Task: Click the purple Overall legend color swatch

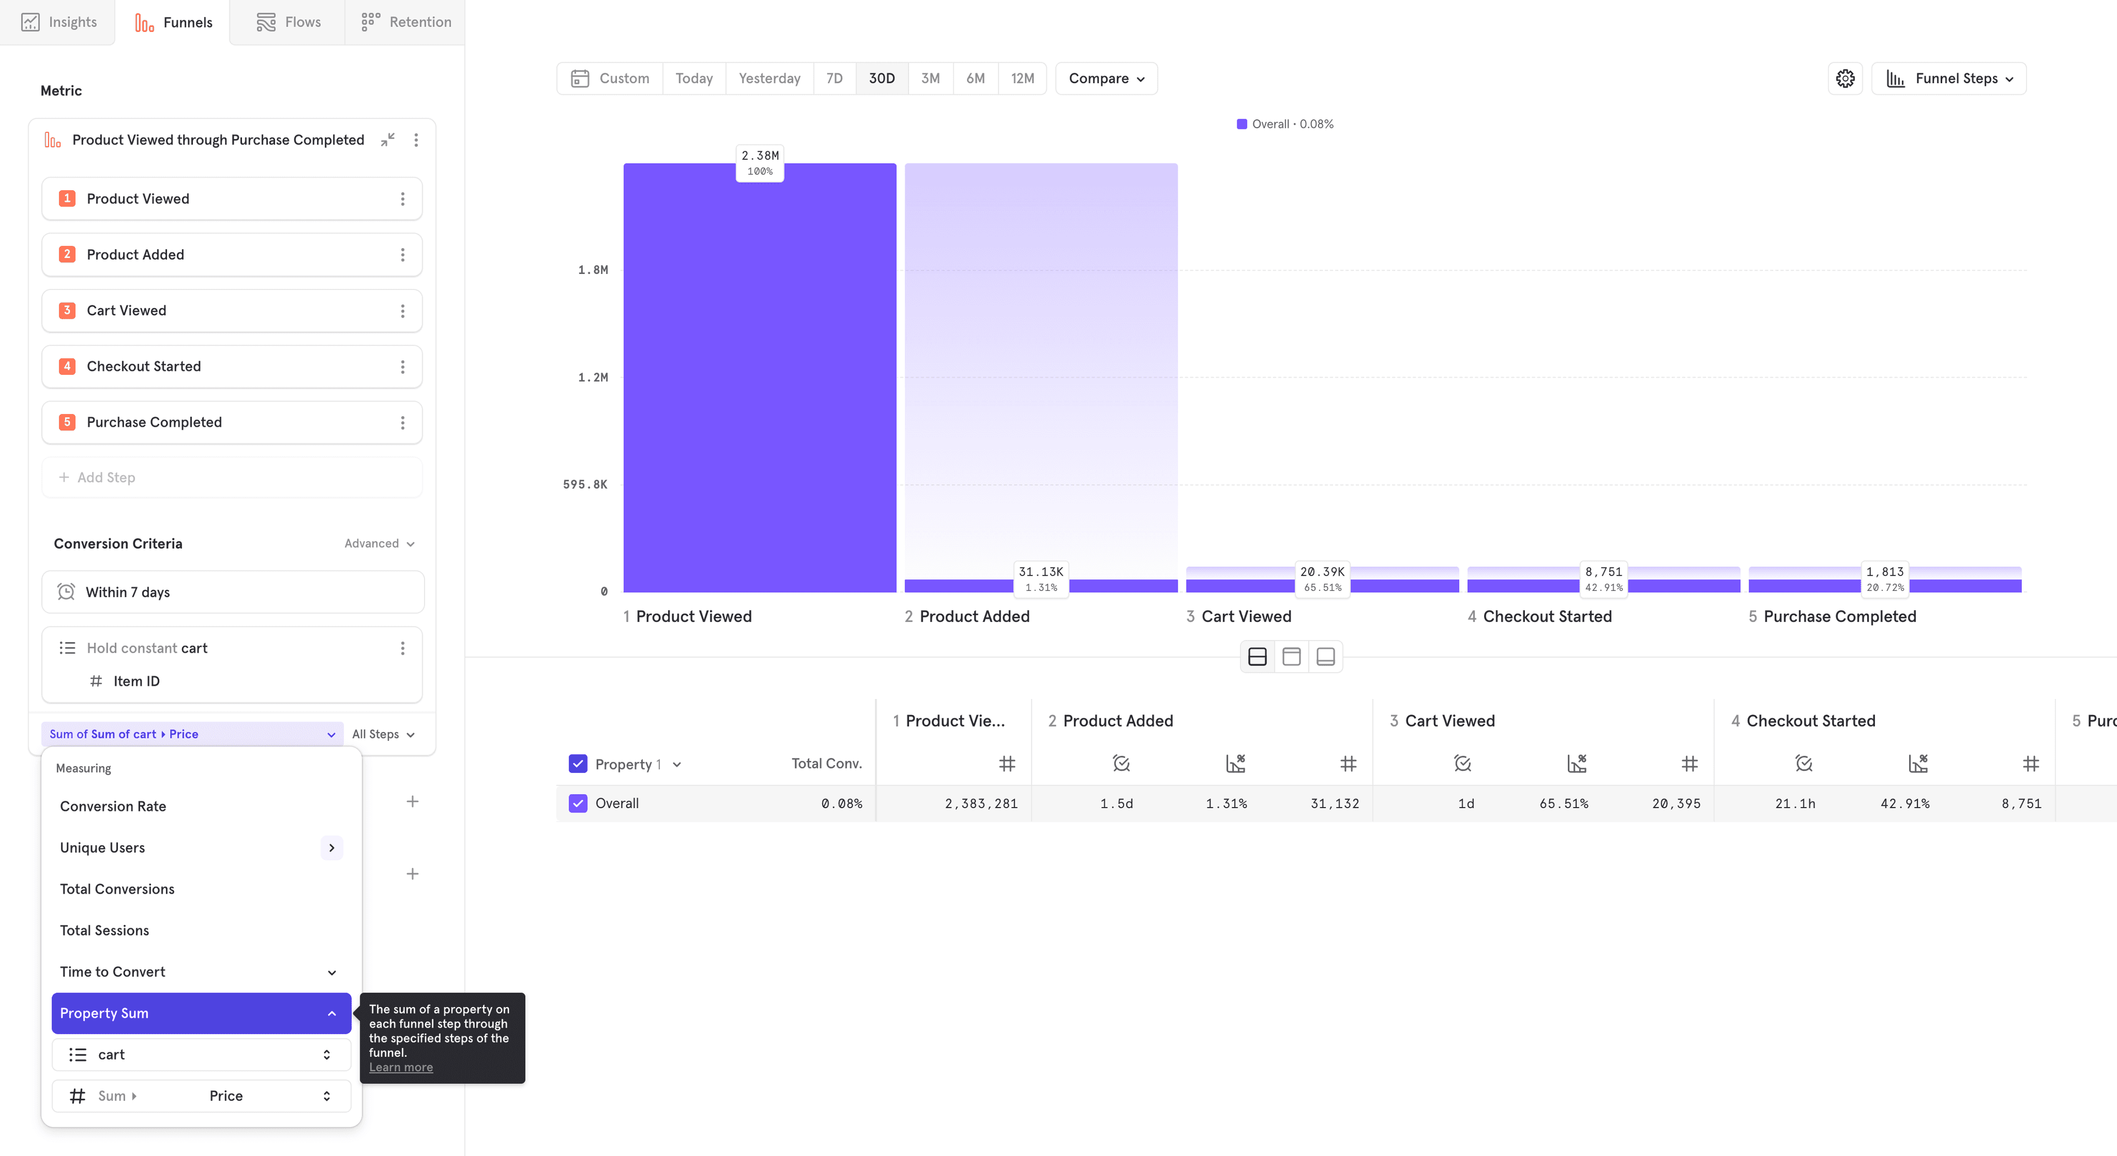Action: [1241, 123]
